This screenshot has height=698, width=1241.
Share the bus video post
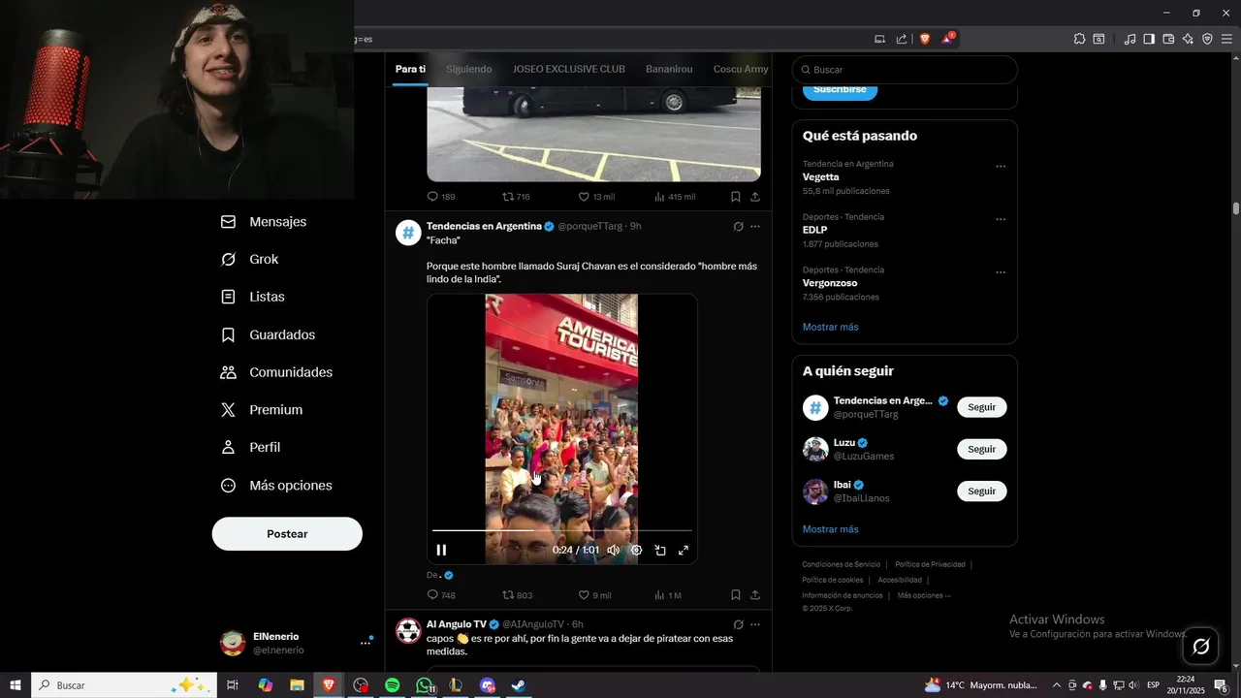tap(755, 197)
